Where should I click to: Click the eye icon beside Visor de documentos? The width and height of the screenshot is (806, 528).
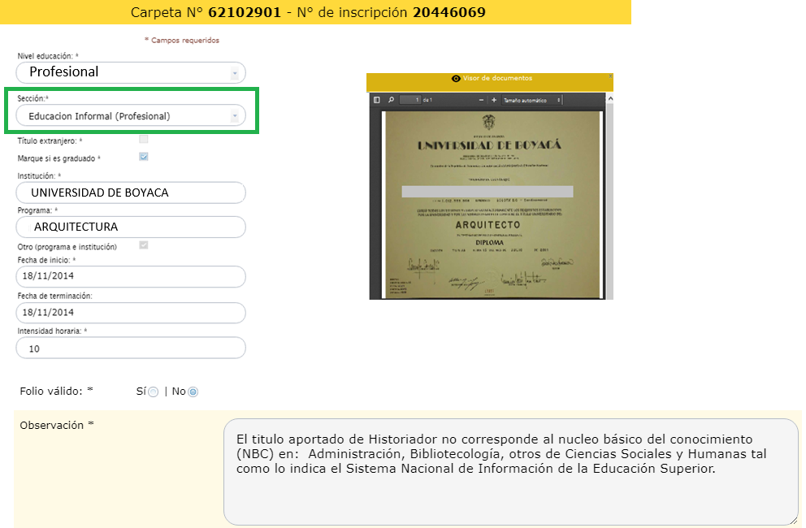pos(456,79)
